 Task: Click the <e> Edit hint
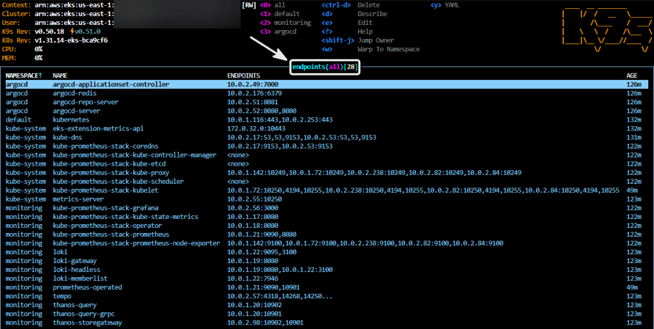[x=347, y=22]
